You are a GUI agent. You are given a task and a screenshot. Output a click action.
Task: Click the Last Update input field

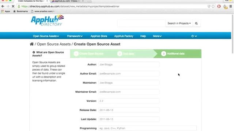129,119
